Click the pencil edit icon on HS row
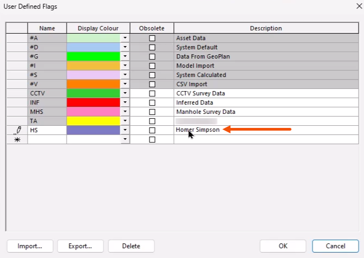364x258 pixels. coord(17,130)
